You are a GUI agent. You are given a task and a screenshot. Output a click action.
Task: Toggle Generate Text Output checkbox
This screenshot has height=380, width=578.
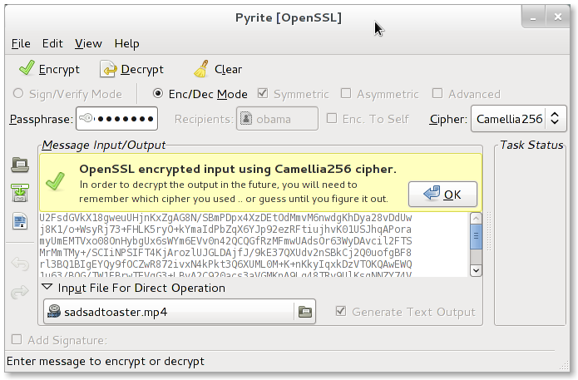(x=341, y=311)
